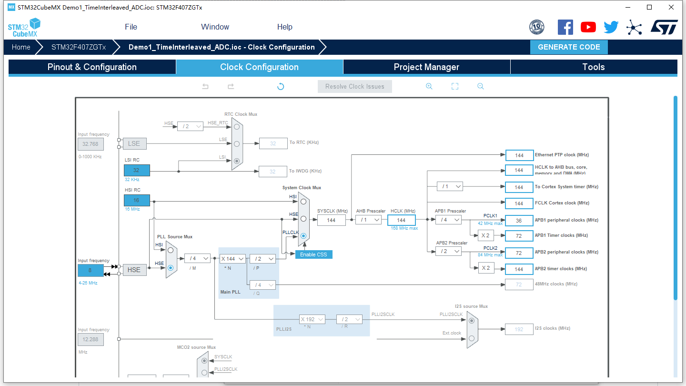Click the HSE input frequency field
The width and height of the screenshot is (686, 386).
click(91, 270)
